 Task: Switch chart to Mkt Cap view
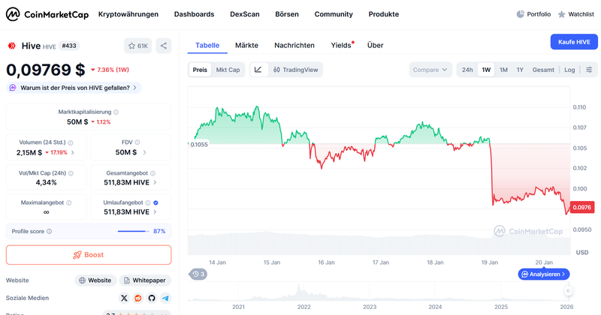228,70
